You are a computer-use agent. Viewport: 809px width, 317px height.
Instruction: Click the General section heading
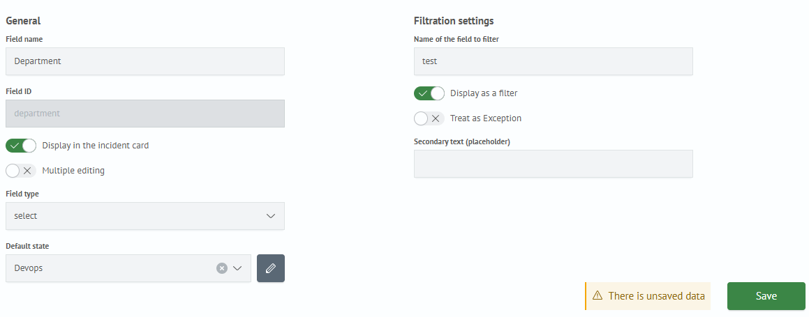coord(23,21)
